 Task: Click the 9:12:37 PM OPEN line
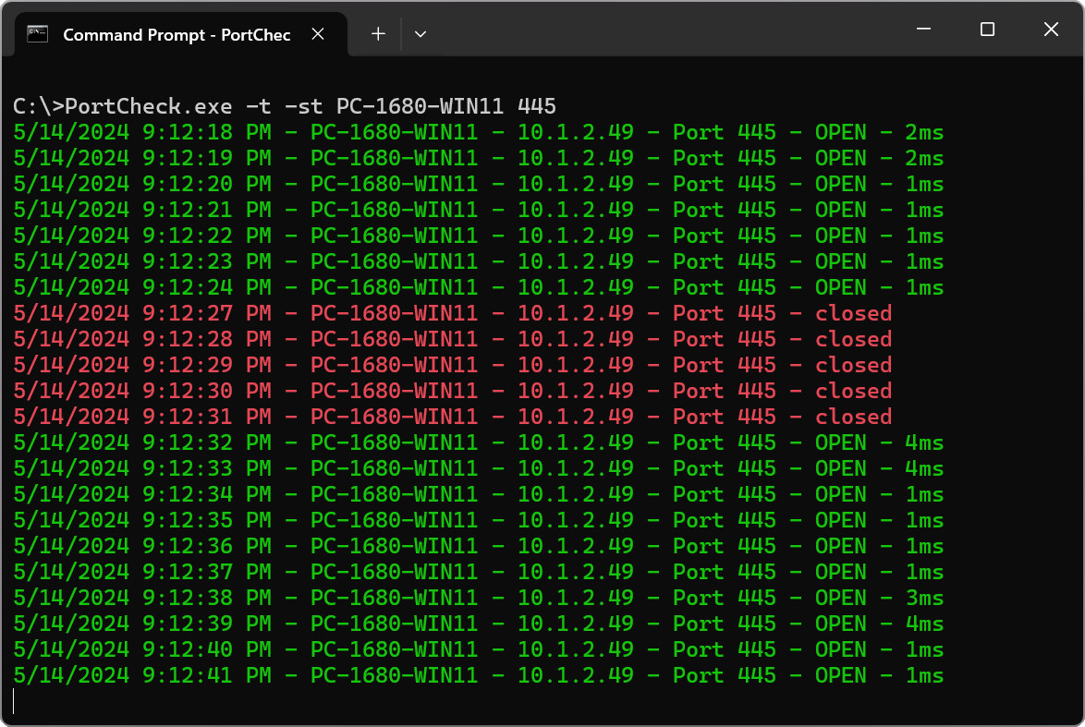pyautogui.click(x=478, y=572)
